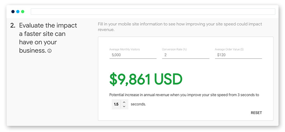Focus the Average Monthly Visitors field

tap(133, 55)
